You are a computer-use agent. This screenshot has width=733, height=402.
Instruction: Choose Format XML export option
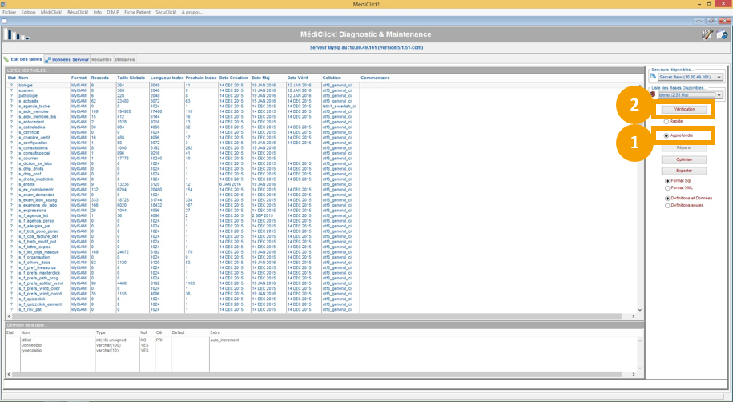point(667,188)
